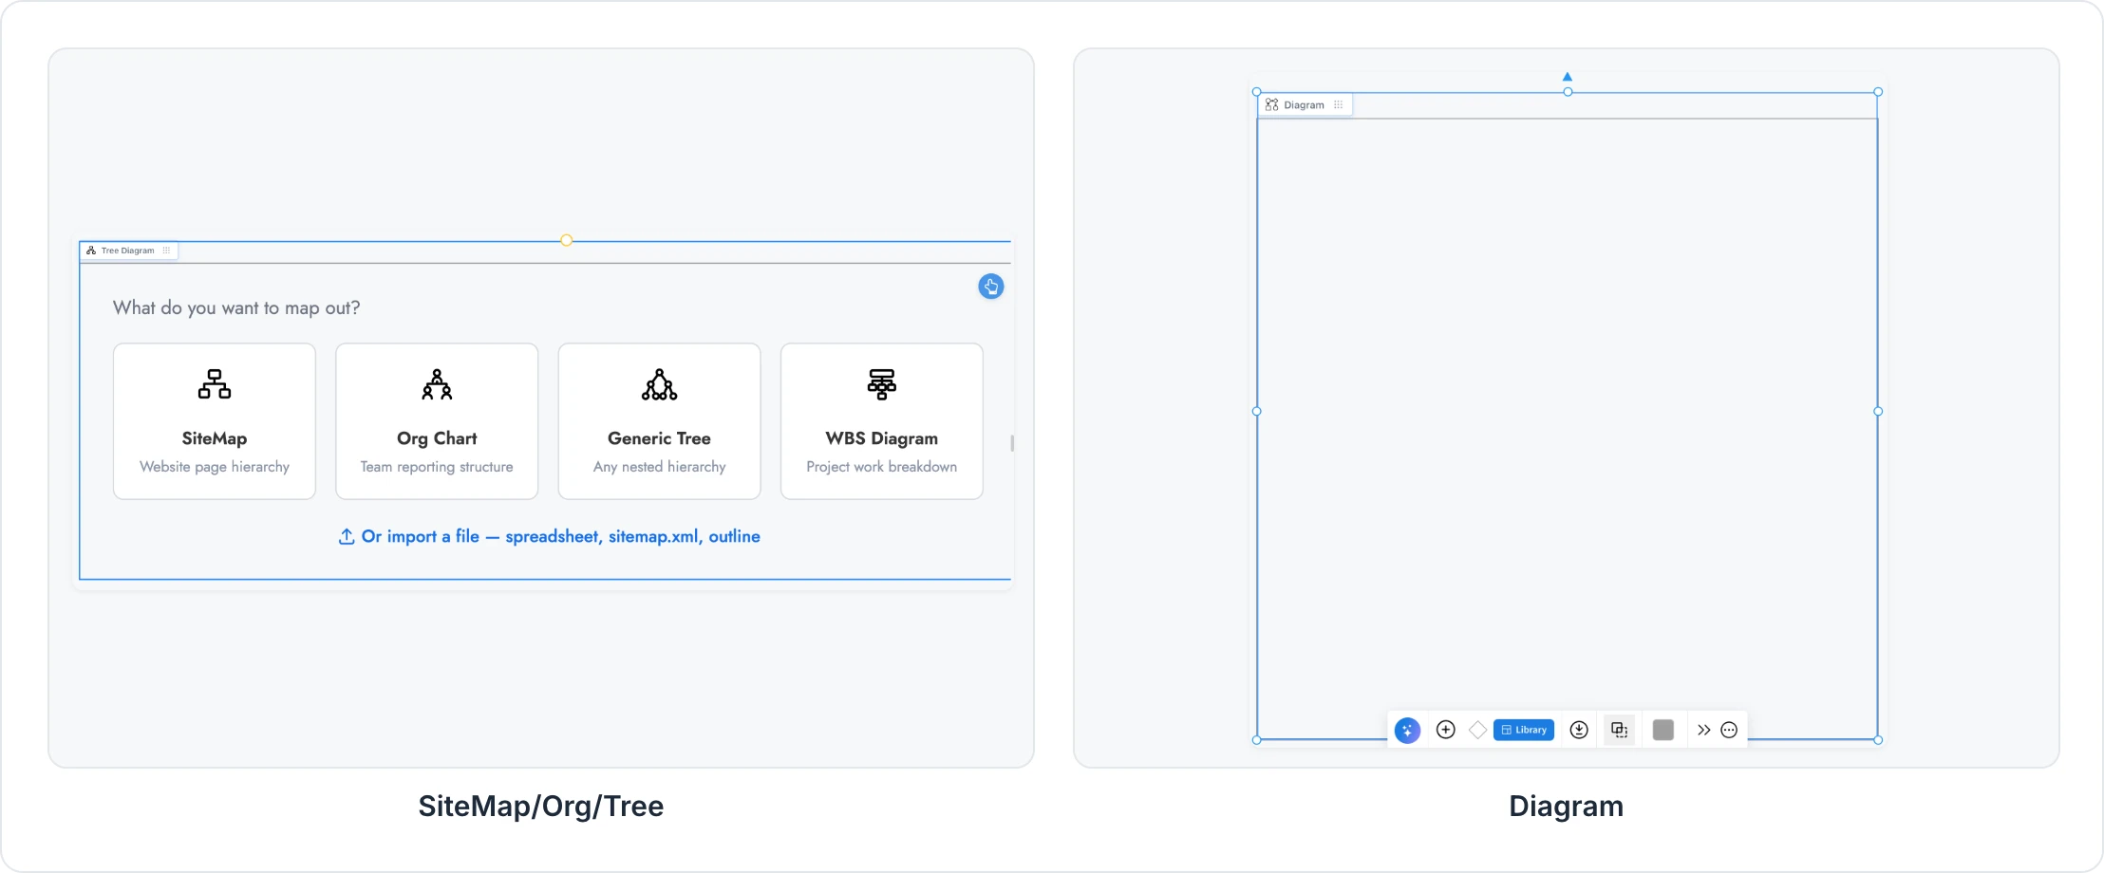Choose the Generic Tree card
The height and width of the screenshot is (873, 2104).
(x=660, y=421)
